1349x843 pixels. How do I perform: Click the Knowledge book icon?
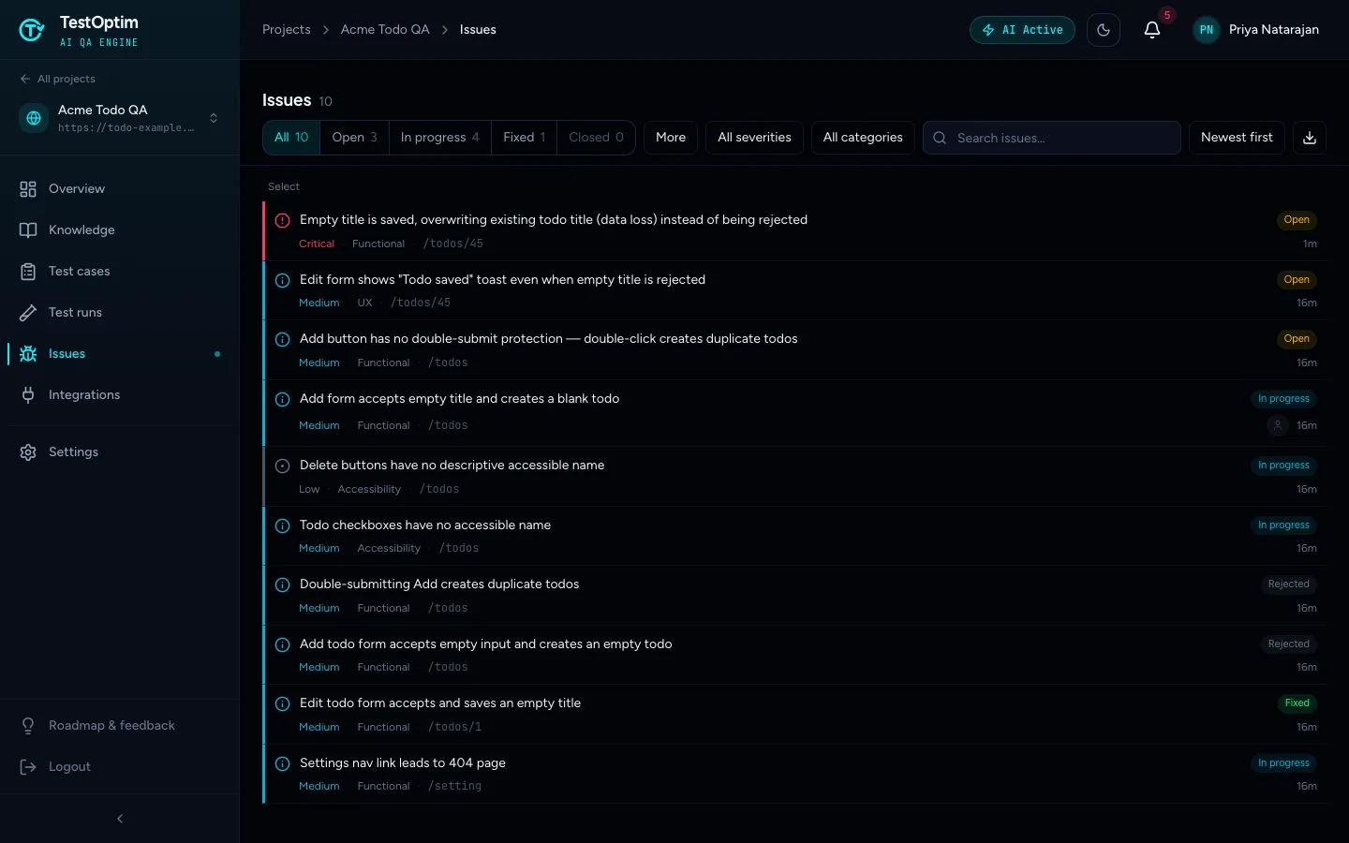click(28, 230)
